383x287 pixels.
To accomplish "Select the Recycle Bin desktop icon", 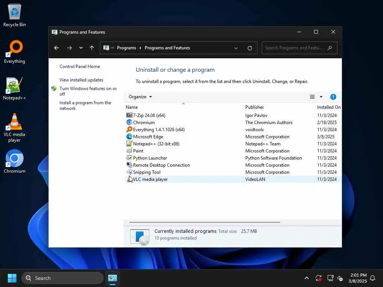I will (15, 15).
